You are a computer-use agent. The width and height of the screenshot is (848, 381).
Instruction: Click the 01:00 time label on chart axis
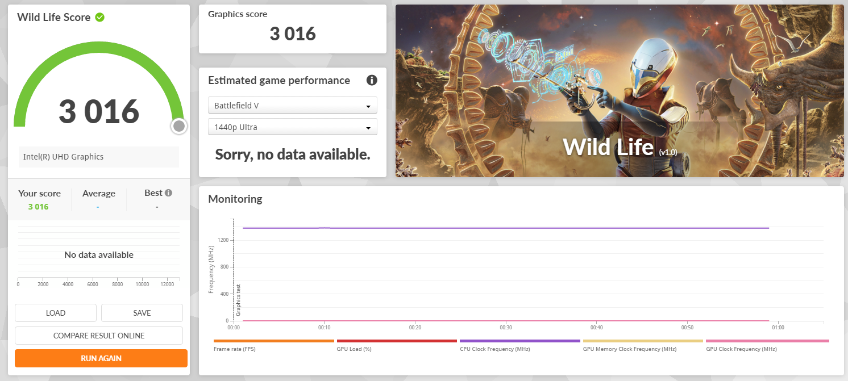[x=778, y=328]
